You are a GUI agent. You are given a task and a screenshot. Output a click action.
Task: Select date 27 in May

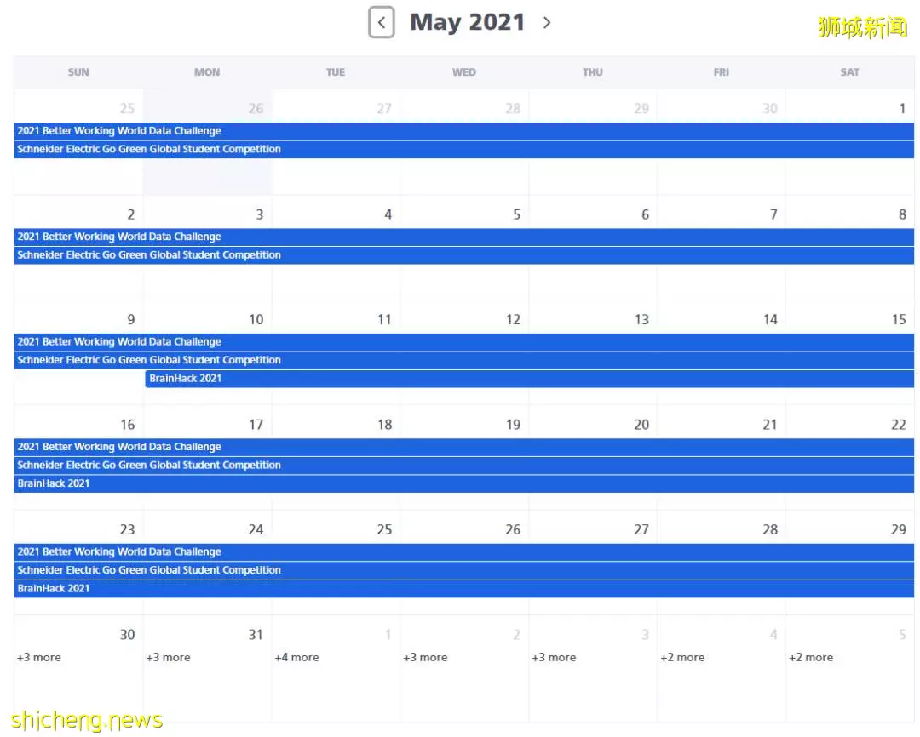coord(641,529)
